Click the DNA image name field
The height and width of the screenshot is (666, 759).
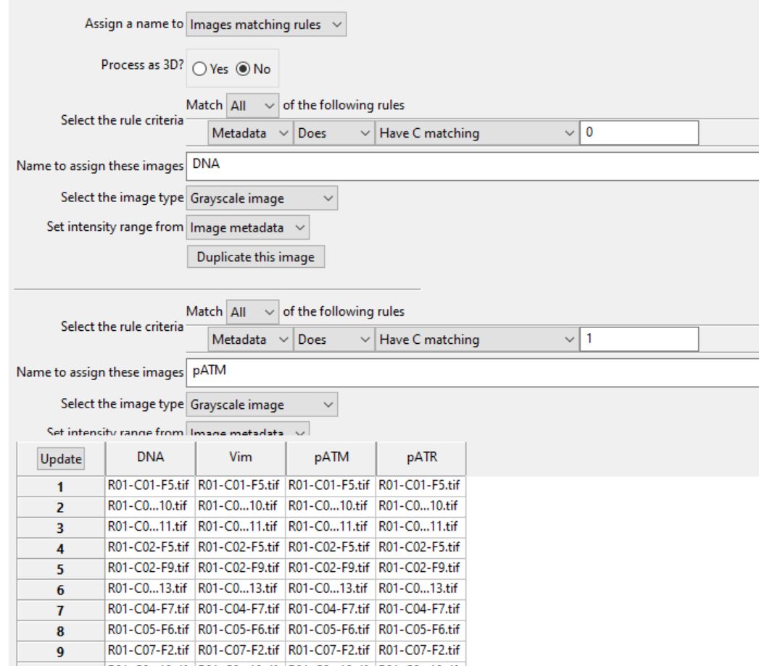pos(362,165)
